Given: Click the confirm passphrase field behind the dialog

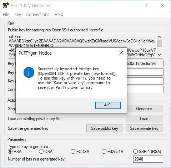Looking at the screenshot, I should 145,90.
